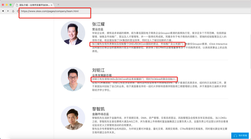Close the 团队介绍 browser tab

point(52,5)
